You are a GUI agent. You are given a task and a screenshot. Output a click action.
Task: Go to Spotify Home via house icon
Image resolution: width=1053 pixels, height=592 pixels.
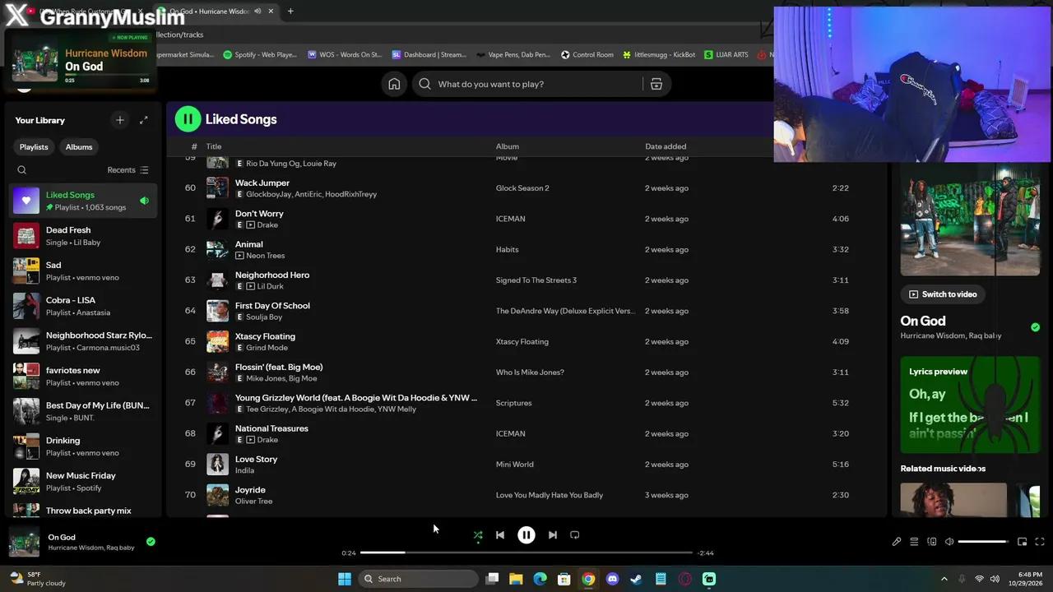click(x=394, y=84)
